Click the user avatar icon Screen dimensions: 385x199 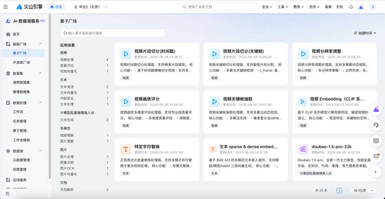pos(373,7)
